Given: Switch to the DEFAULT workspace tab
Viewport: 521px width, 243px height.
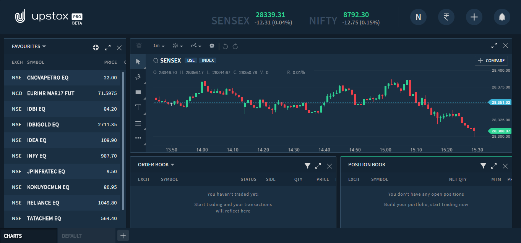Looking at the screenshot, I should click(x=72, y=236).
